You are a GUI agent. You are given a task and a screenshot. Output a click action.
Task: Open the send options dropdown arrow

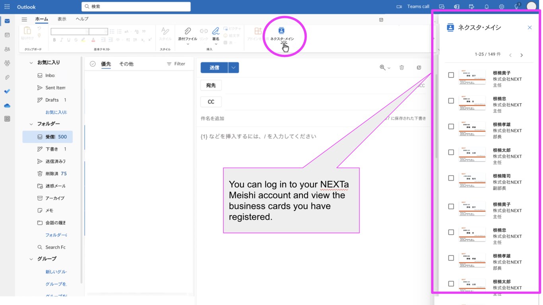[233, 68]
